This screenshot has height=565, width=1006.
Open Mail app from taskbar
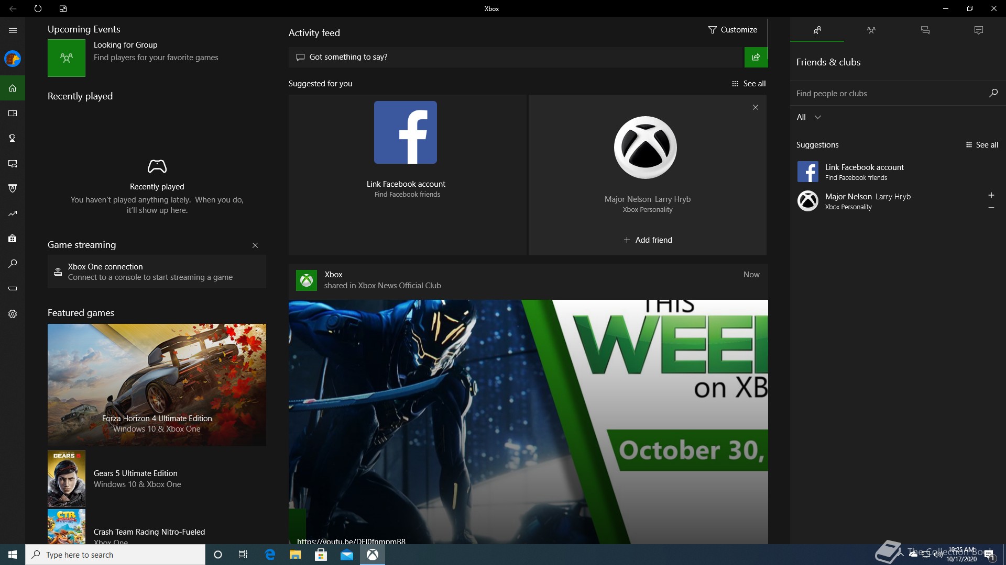coord(347,555)
